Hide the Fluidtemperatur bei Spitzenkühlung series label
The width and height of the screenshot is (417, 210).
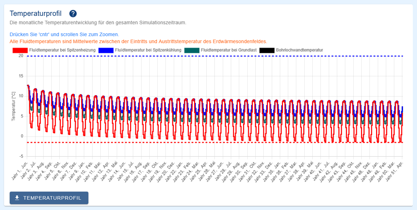(x=148, y=50)
